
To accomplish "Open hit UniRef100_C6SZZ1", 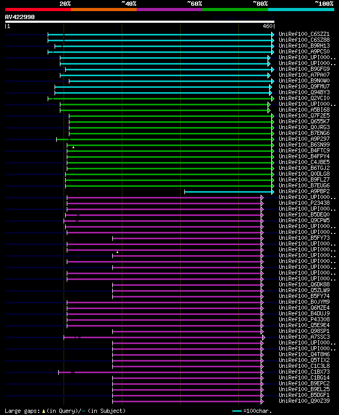I will click(304, 34).
